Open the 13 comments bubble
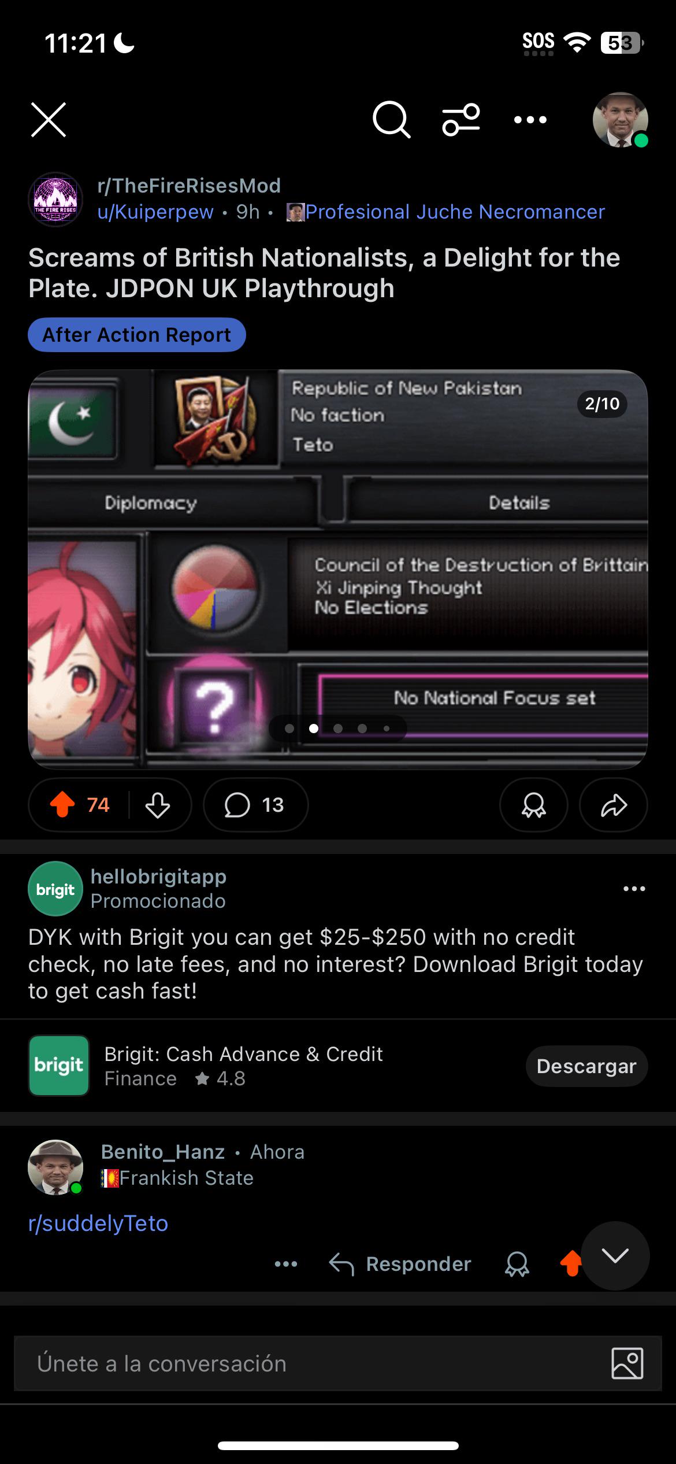The image size is (676, 1464). [x=255, y=804]
